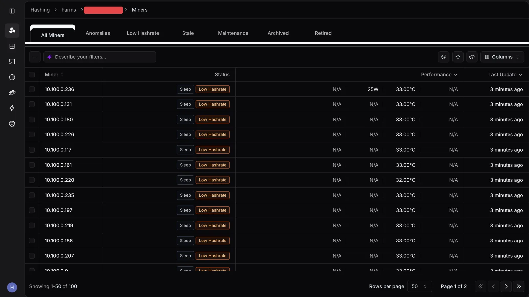
Task: Click the Hashing breadcrumb link
Action: point(40,10)
